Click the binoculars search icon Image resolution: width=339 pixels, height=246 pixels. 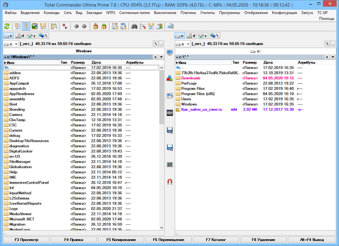(135, 25)
